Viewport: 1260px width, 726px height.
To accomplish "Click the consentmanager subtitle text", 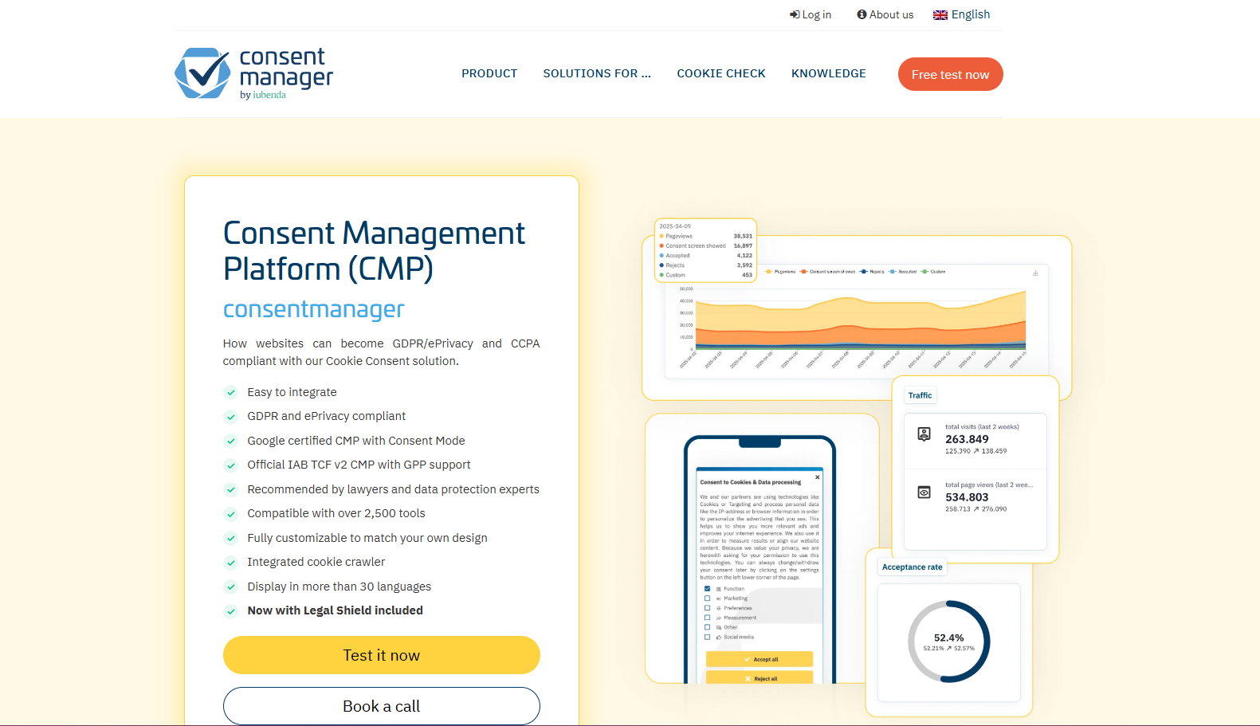I will tap(314, 309).
